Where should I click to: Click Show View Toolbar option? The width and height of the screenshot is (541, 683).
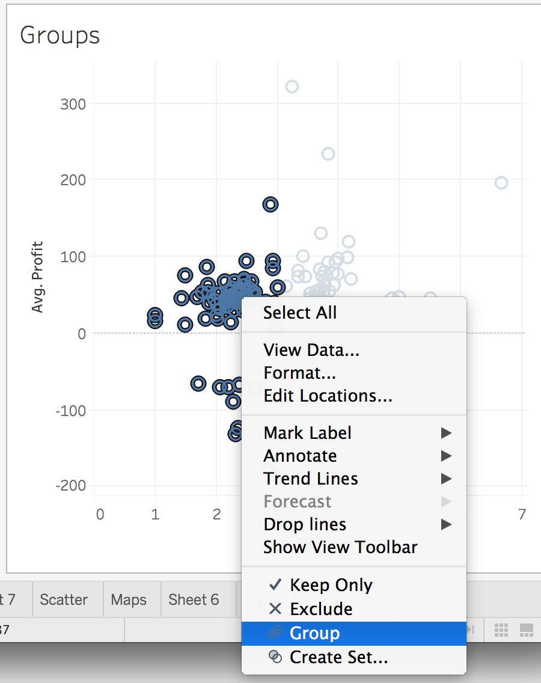tap(340, 547)
